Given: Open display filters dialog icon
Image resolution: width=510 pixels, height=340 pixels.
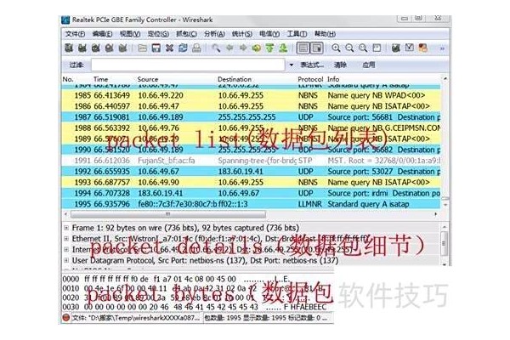Looking at the screenshot, I should coord(410,48).
